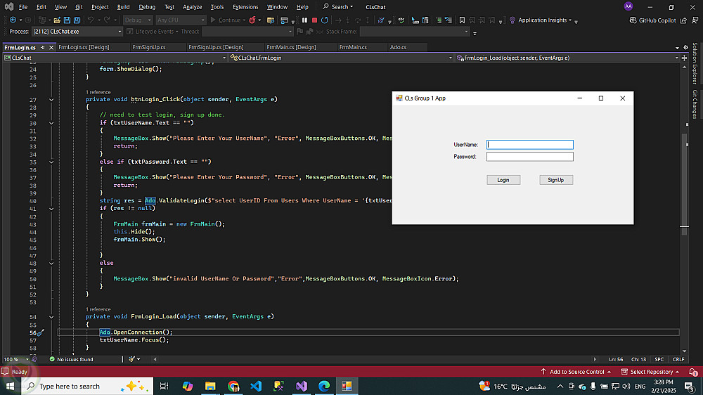Image resolution: width=703 pixels, height=395 pixels.
Task: Open the Debug menu
Action: coord(147,7)
